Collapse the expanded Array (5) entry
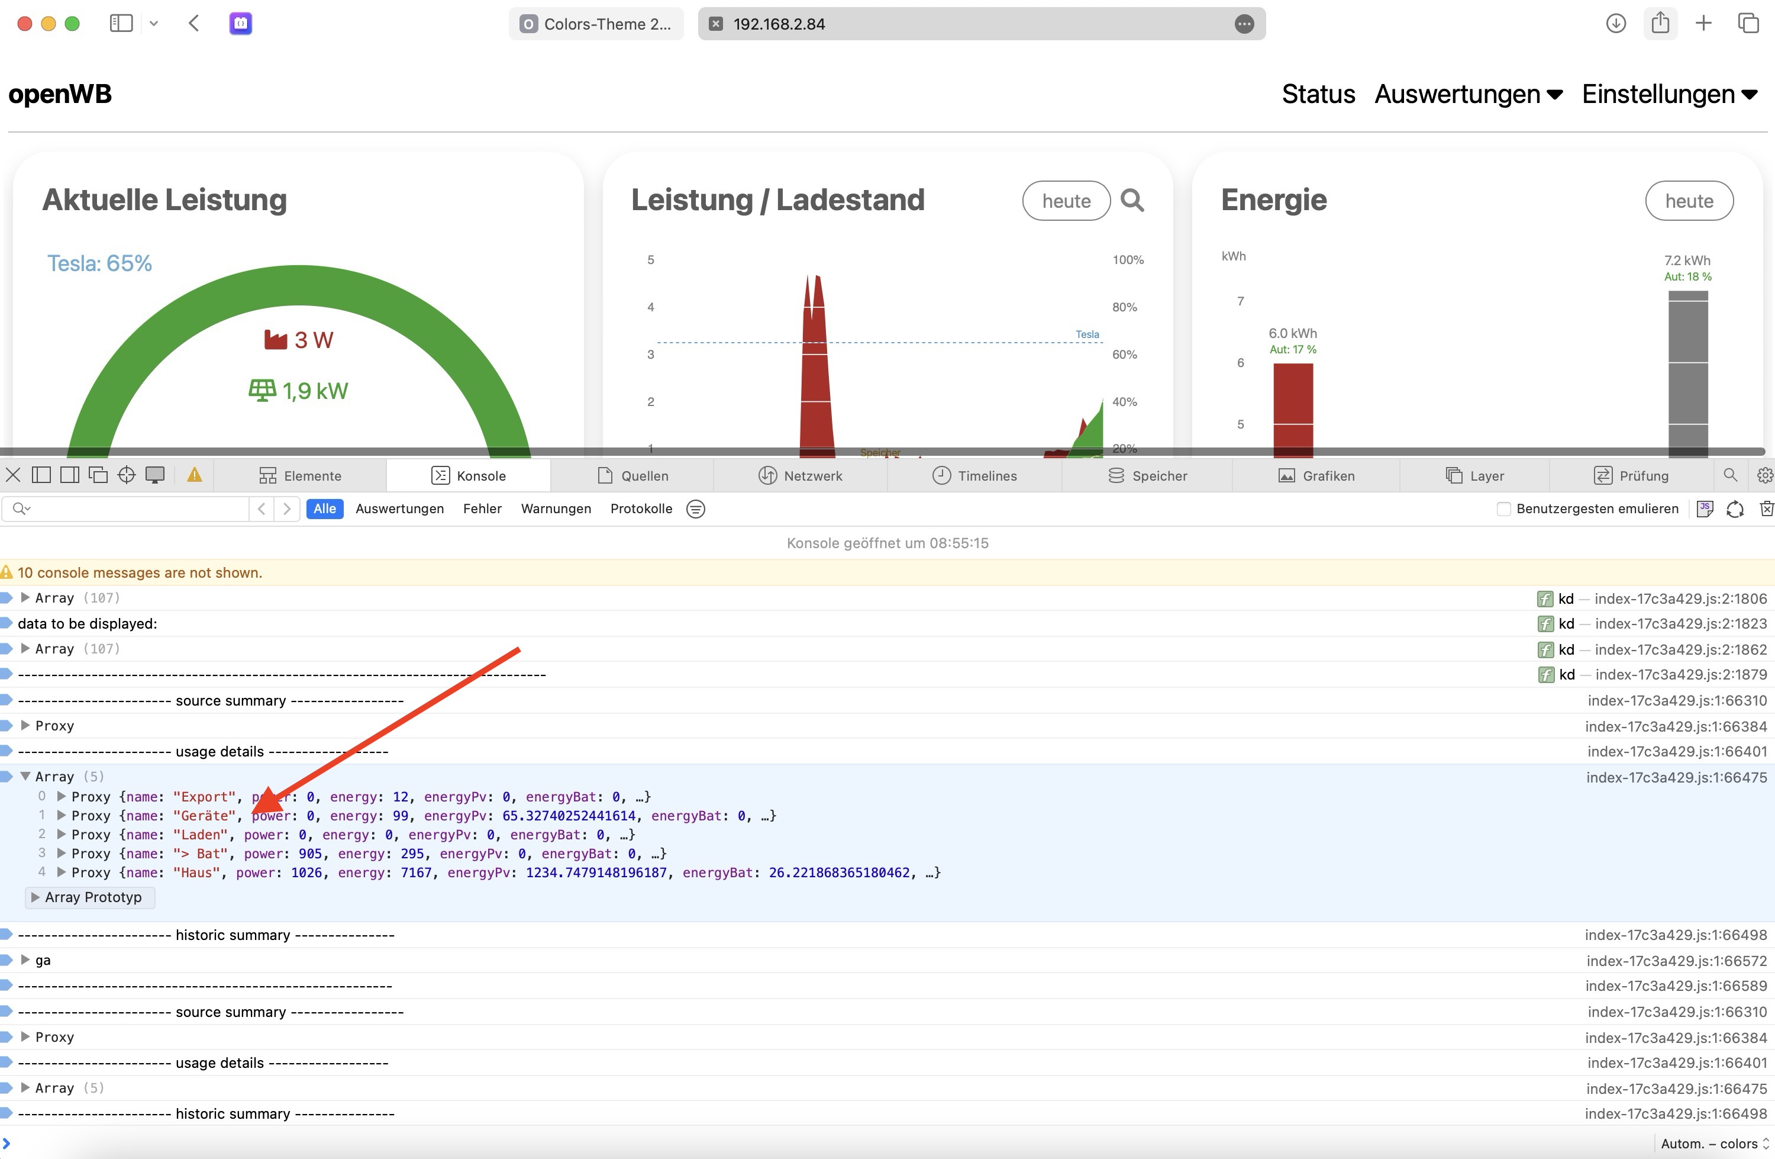1775x1159 pixels. pyautogui.click(x=25, y=776)
